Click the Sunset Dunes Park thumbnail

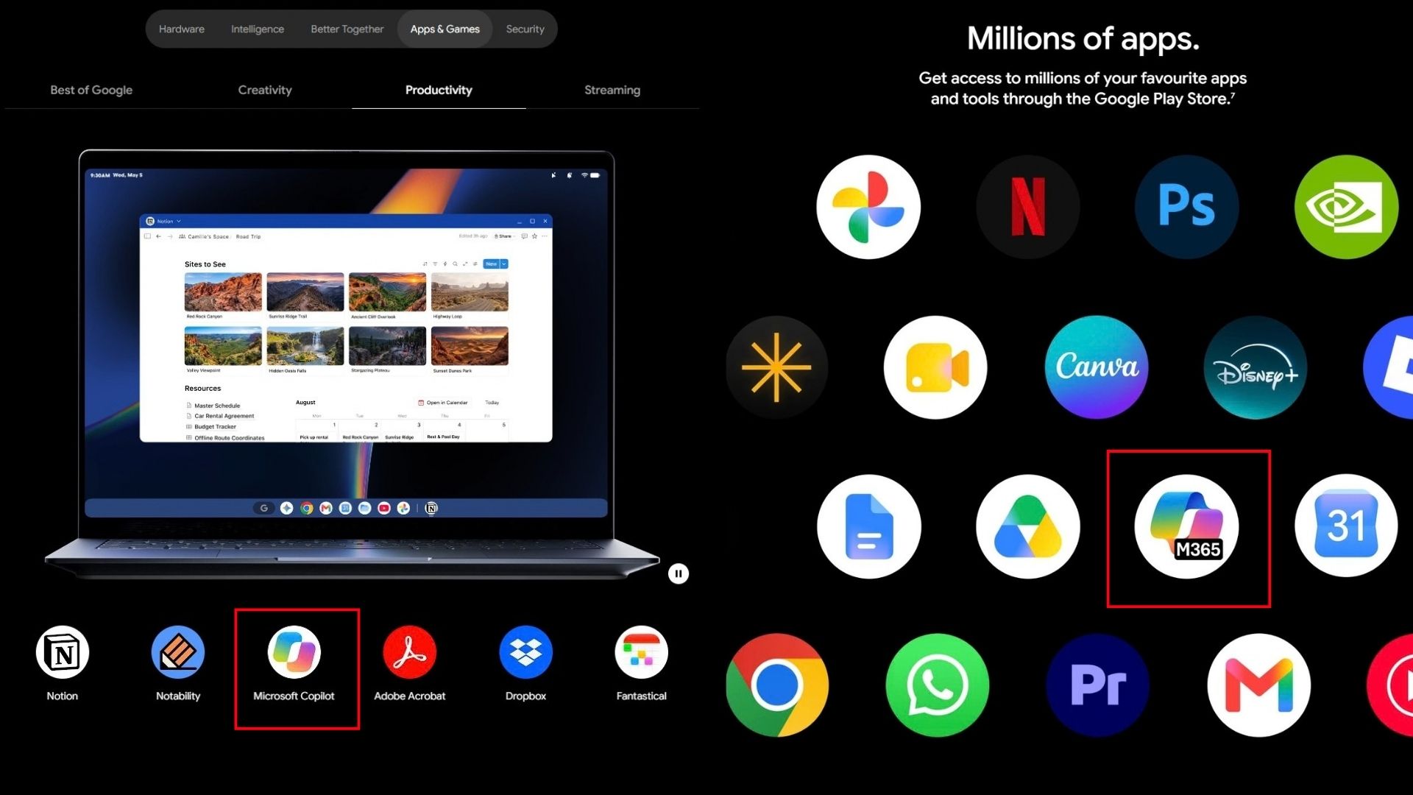(470, 346)
